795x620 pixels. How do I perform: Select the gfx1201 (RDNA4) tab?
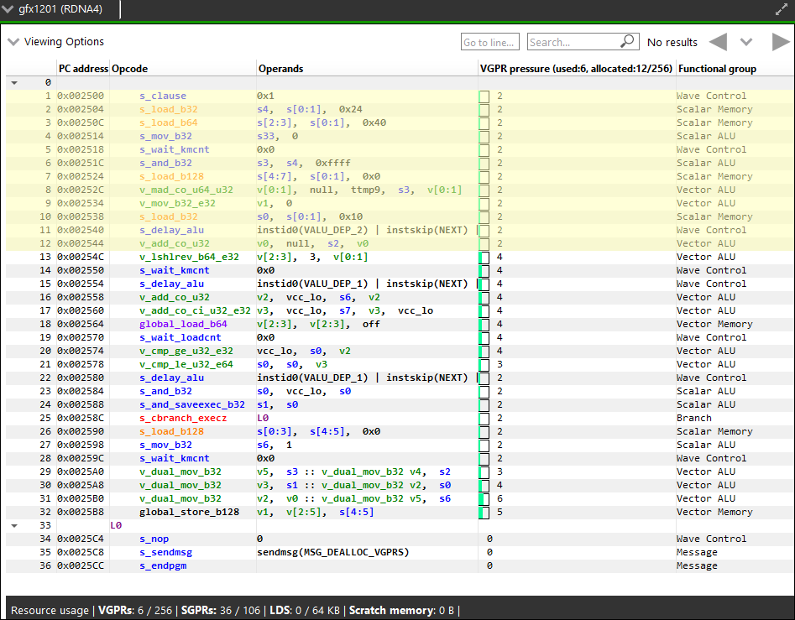pyautogui.click(x=59, y=9)
